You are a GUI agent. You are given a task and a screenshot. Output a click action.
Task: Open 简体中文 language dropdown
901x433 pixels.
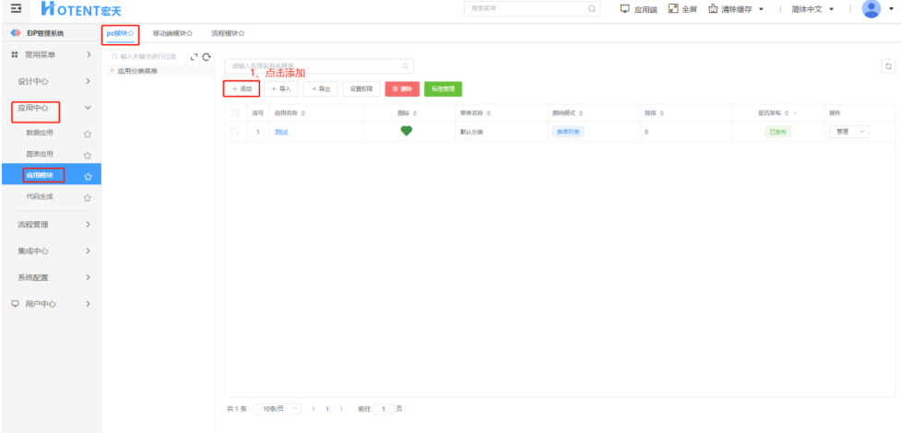pyautogui.click(x=832, y=9)
